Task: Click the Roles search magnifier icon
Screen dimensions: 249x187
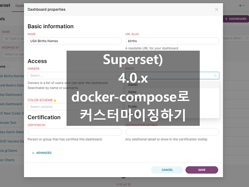Action: click(x=215, y=76)
